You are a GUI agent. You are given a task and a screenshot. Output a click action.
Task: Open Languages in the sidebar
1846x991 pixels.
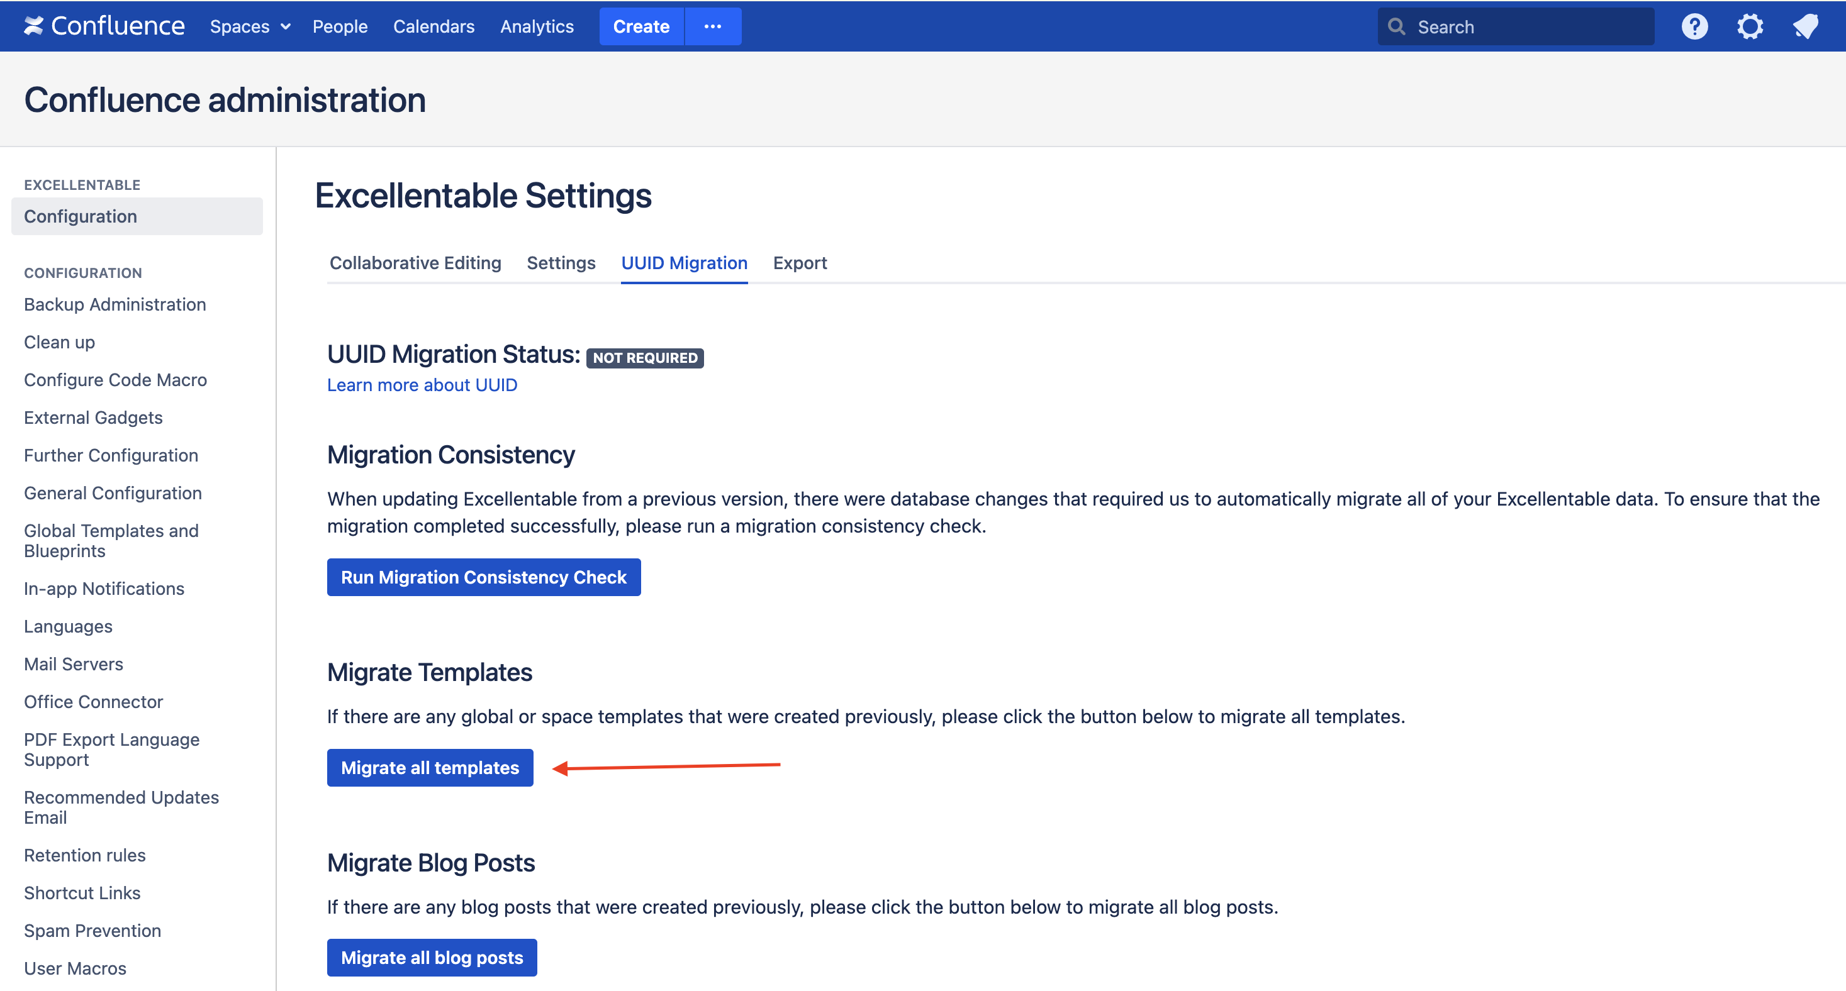pyautogui.click(x=68, y=626)
